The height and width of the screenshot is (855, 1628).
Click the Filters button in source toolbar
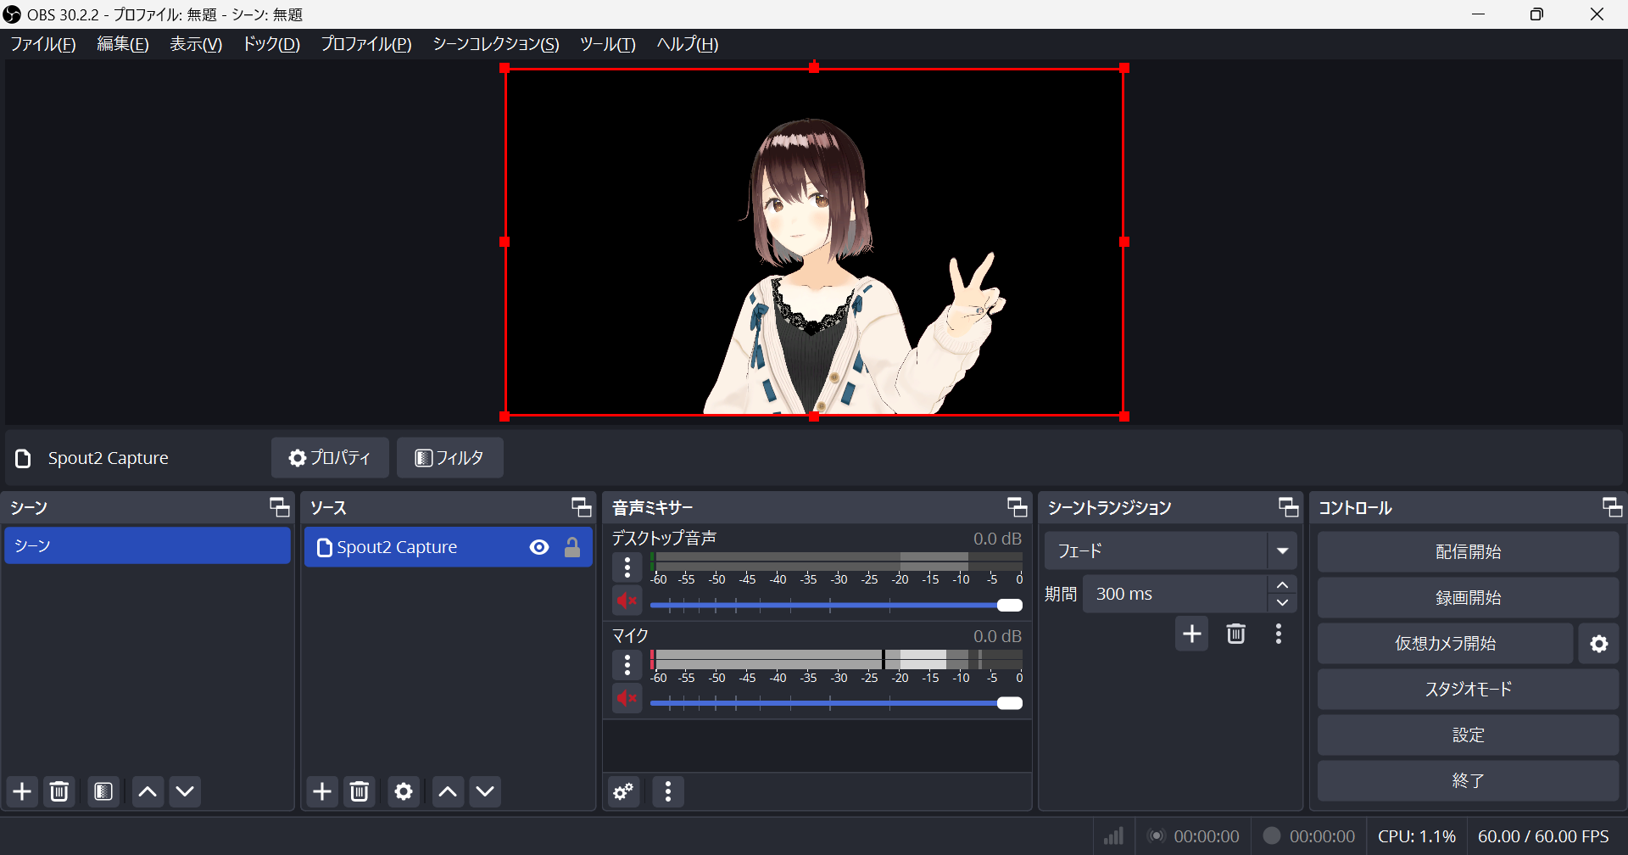449,458
